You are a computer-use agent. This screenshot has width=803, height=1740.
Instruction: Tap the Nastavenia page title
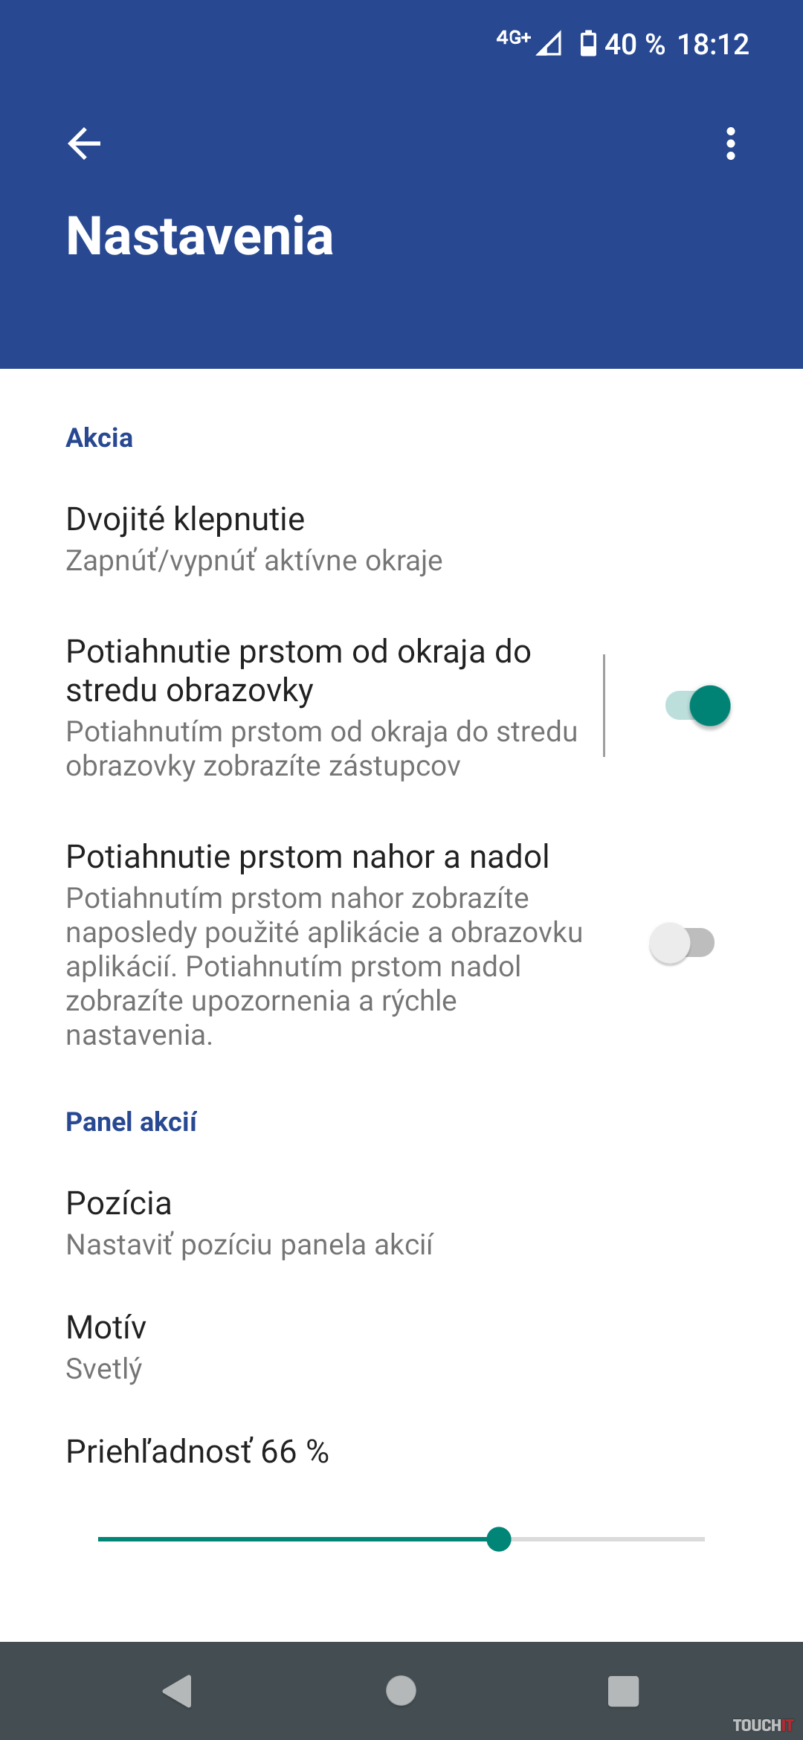(x=200, y=236)
